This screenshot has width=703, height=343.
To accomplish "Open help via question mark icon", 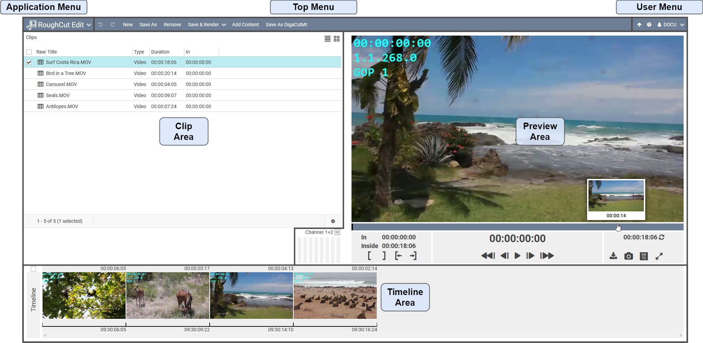I will pos(649,25).
